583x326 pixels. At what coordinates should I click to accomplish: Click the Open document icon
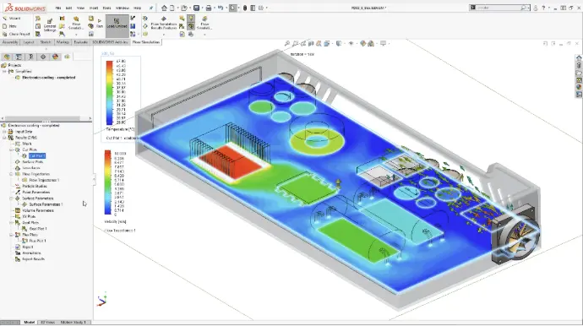tap(184, 8)
